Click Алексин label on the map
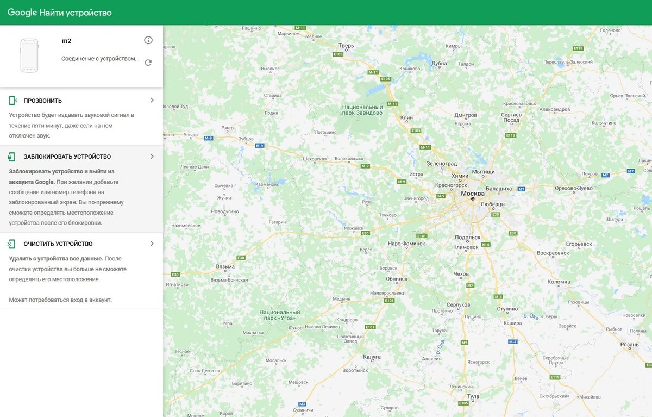Image resolution: width=652 pixels, height=417 pixels. point(431,359)
